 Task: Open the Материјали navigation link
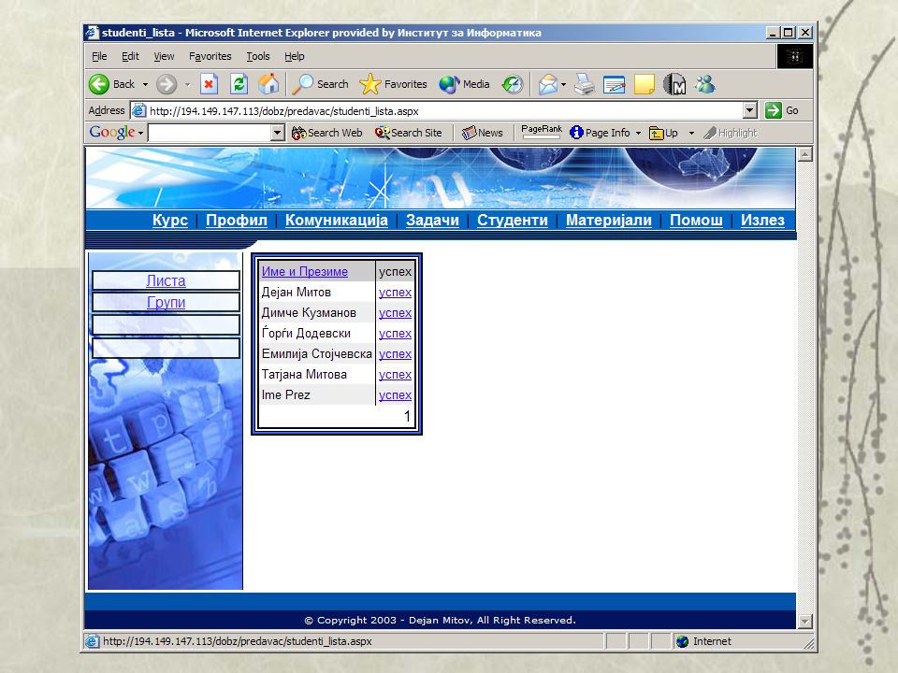609,221
